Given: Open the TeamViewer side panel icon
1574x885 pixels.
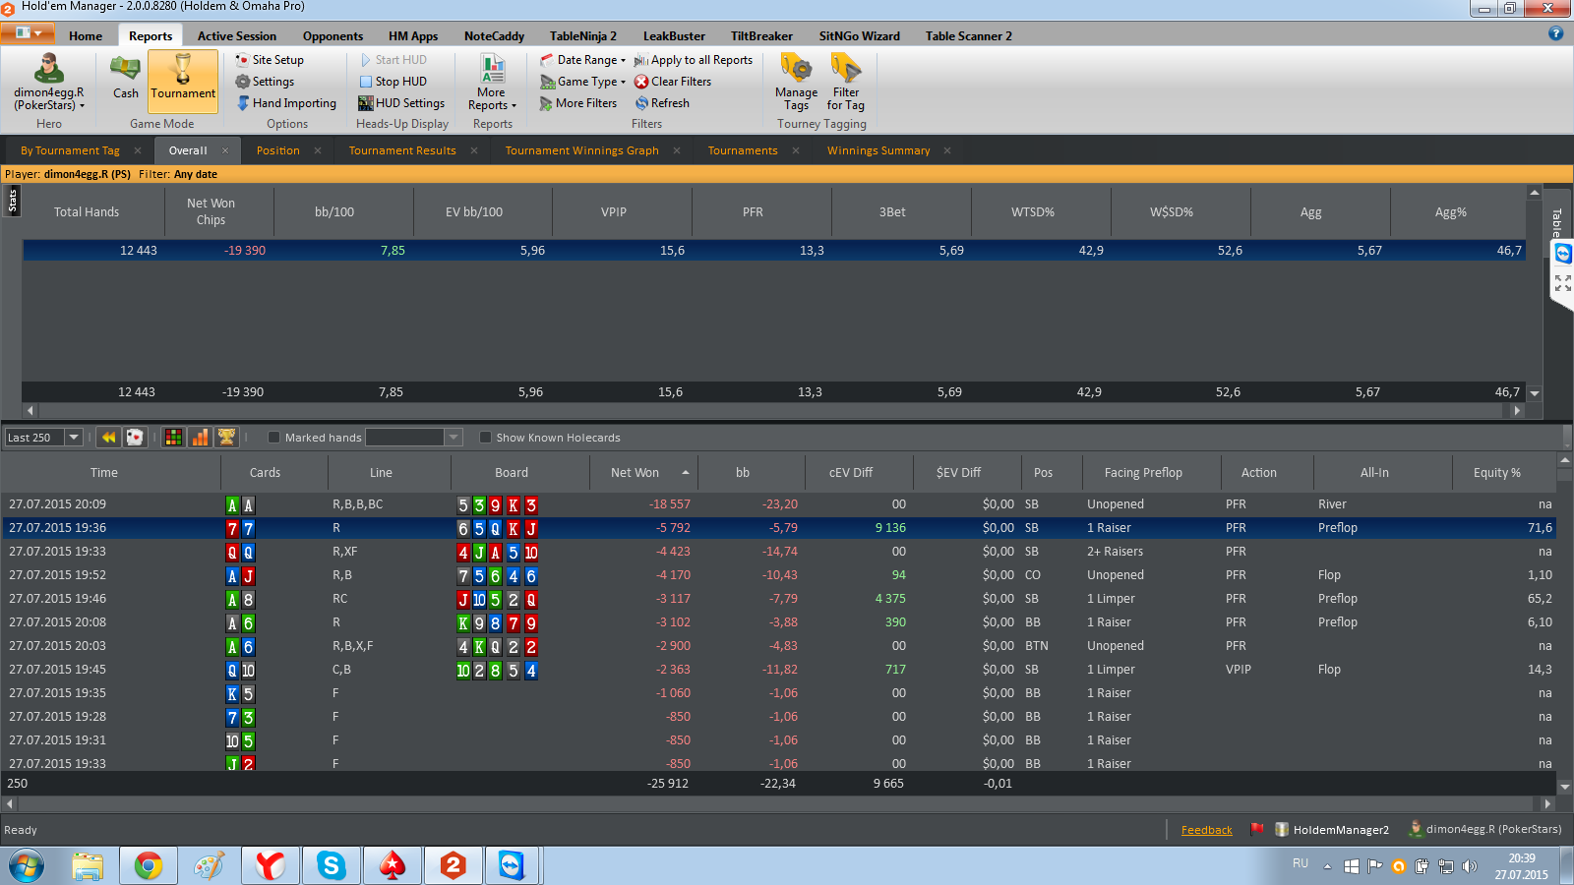Looking at the screenshot, I should pyautogui.click(x=1562, y=254).
